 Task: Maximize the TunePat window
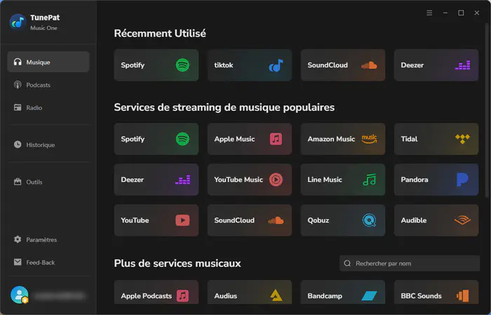pos(461,13)
